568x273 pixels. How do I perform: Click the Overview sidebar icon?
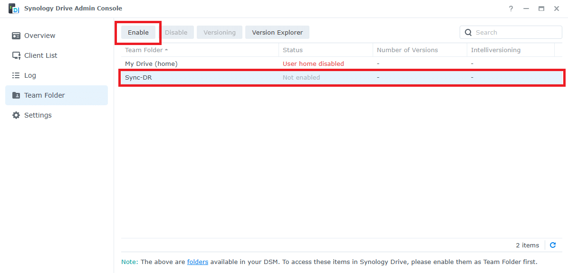(x=16, y=36)
